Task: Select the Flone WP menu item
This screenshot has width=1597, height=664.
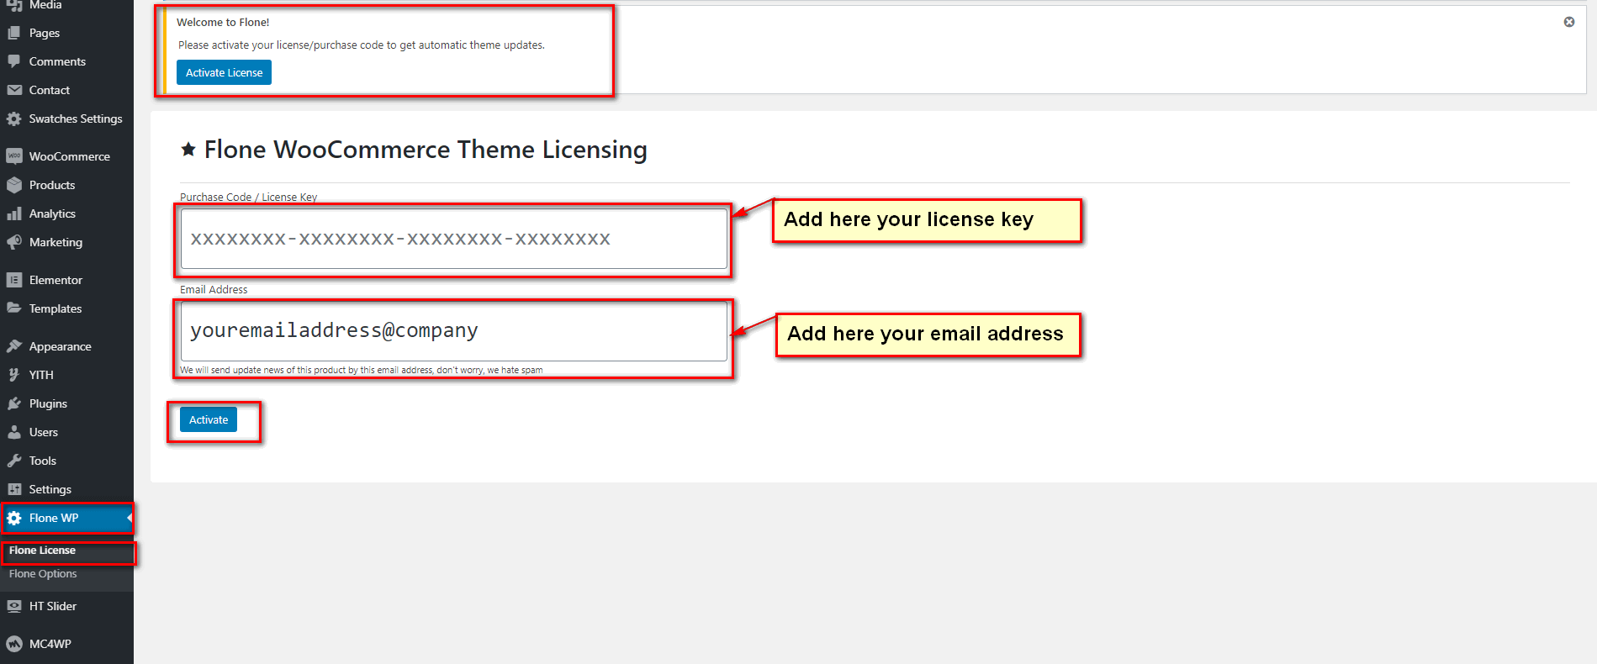Action: coord(66,518)
